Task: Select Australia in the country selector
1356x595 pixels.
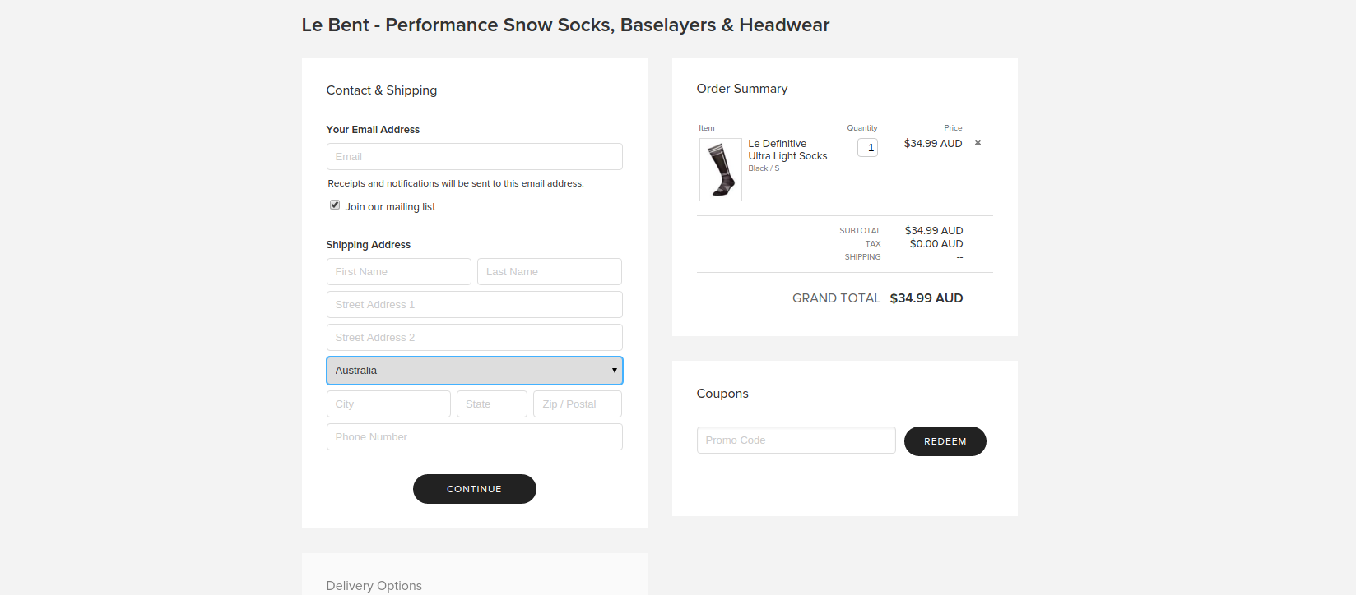Action: pyautogui.click(x=474, y=371)
